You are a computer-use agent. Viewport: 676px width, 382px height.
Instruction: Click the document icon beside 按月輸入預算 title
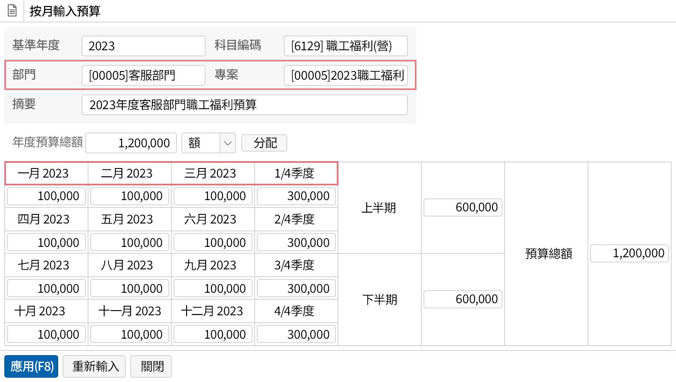(x=12, y=10)
